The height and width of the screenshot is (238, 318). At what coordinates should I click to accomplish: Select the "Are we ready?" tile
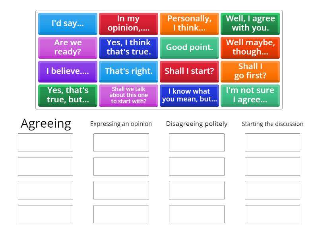[x=68, y=48]
